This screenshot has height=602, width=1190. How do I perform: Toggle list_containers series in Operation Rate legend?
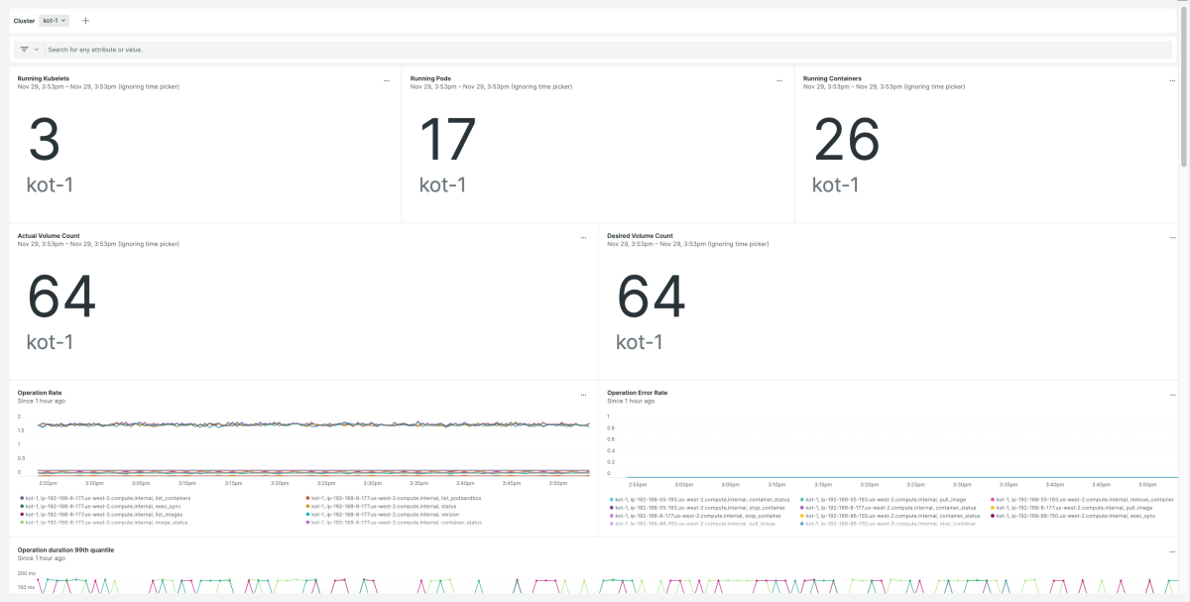tap(105, 499)
